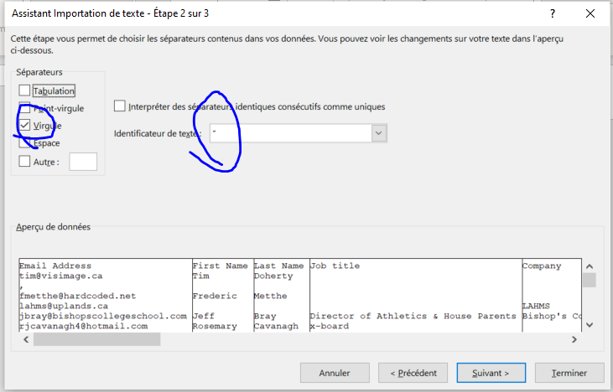
Task: Uncheck the Virgule separator checkbox
Action: click(x=24, y=126)
